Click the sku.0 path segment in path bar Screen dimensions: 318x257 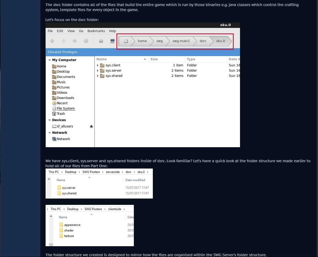coord(221,41)
